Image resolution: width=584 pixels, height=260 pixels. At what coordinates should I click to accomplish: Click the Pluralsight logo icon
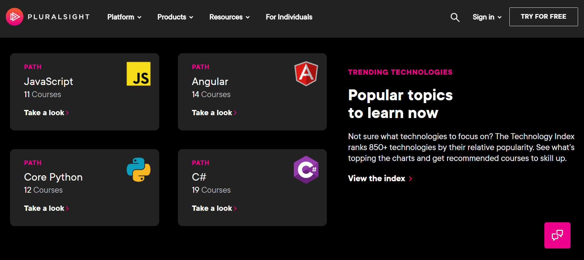coord(15,17)
